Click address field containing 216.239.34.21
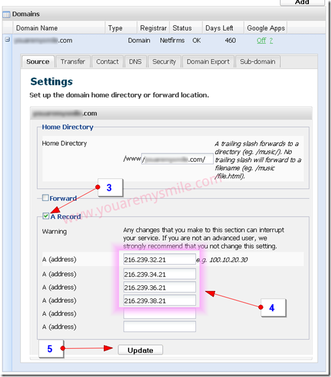The width and height of the screenshot is (331, 377). [x=160, y=274]
